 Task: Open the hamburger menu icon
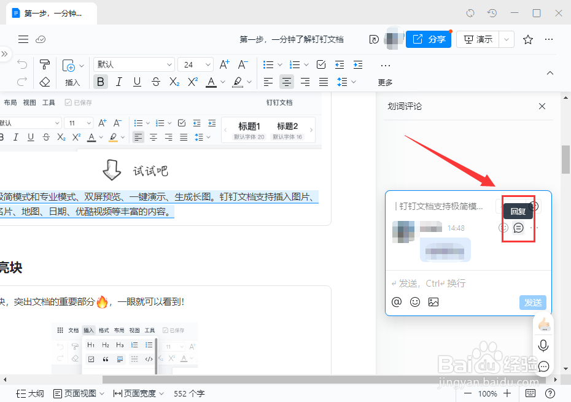click(23, 39)
